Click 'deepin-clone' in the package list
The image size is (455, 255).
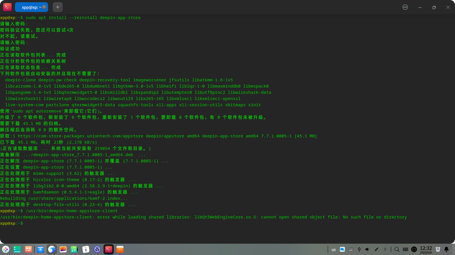(20, 80)
